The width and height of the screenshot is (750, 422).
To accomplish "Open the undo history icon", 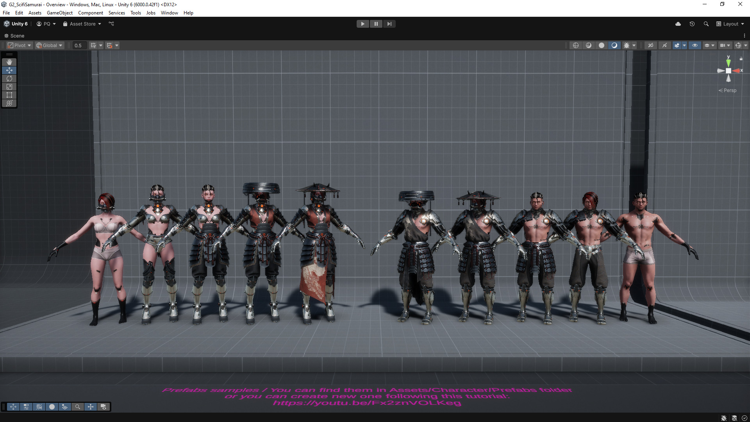I will [x=692, y=24].
